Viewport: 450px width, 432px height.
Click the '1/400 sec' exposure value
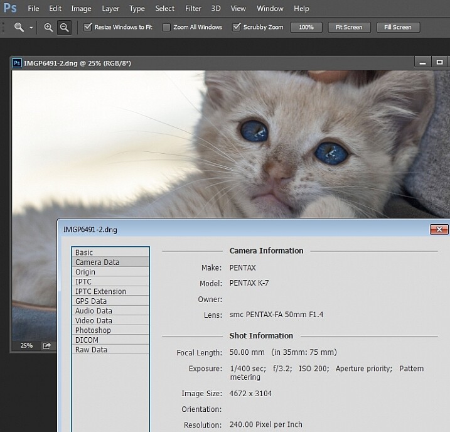(x=248, y=369)
